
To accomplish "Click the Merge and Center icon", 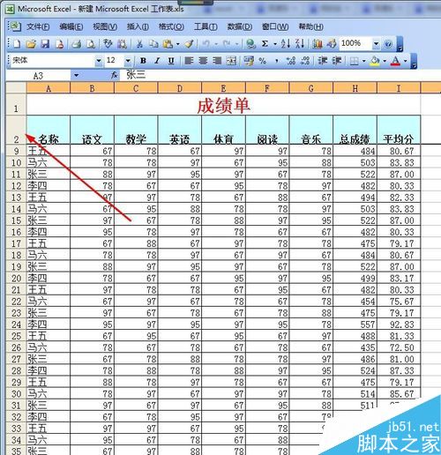I will [x=231, y=61].
